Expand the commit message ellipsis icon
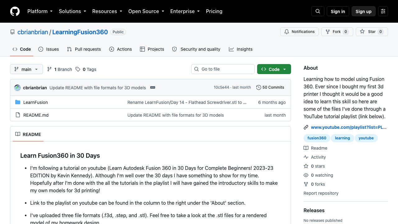Viewport: 398px width, 224px height. click(x=153, y=87)
